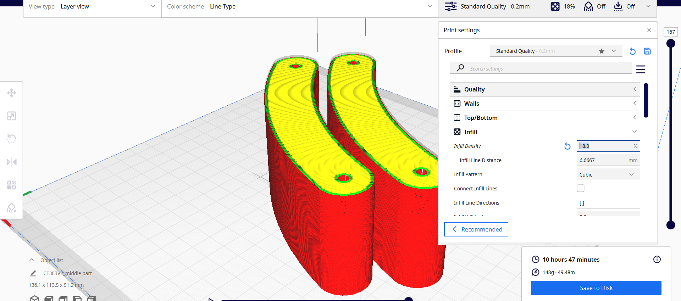Click the print settings sliders icon
This screenshot has height=301, width=681.
[451, 6]
